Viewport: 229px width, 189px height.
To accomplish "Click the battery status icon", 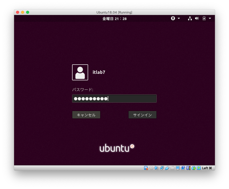I will click(x=204, y=18).
